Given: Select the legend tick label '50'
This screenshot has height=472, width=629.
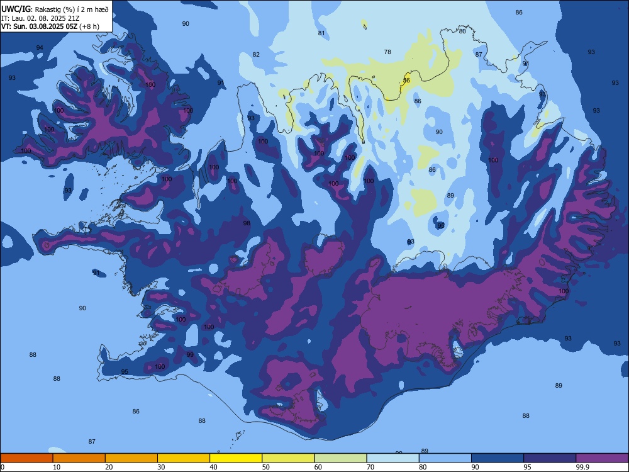Looking at the screenshot, I should click(265, 467).
